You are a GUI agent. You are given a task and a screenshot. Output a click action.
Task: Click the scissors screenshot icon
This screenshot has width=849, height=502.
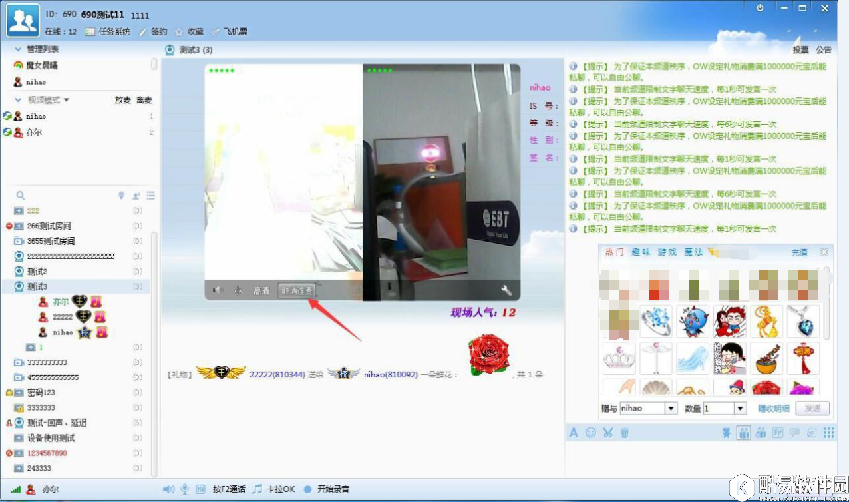pos(607,433)
